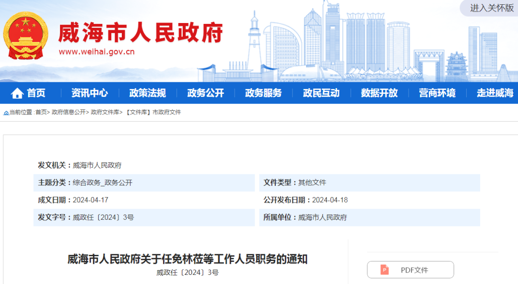Click the PDF icon on the PDF文件 button
518x284 pixels.
(x=385, y=270)
